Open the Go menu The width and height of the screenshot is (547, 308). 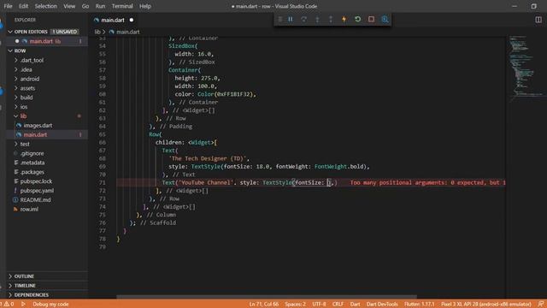pyautogui.click(x=85, y=6)
